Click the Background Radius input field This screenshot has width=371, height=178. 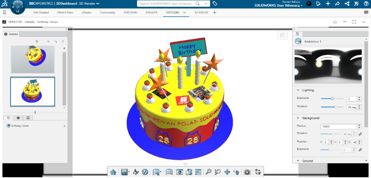[x=339, y=127]
